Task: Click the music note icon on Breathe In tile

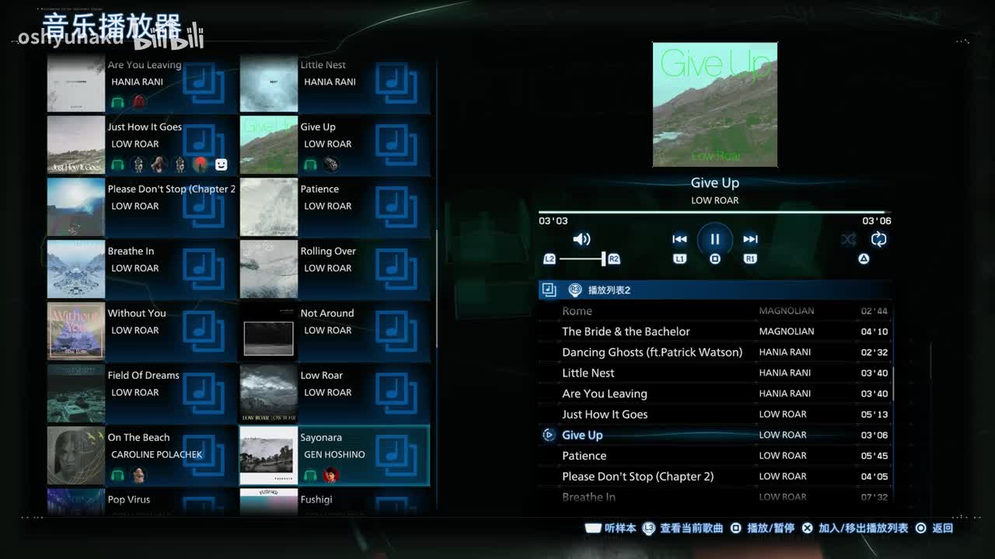Action: (x=203, y=270)
